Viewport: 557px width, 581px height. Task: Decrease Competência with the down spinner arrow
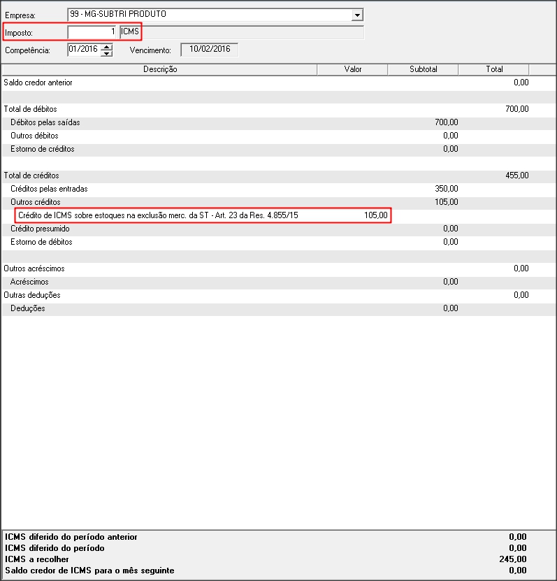(x=107, y=53)
